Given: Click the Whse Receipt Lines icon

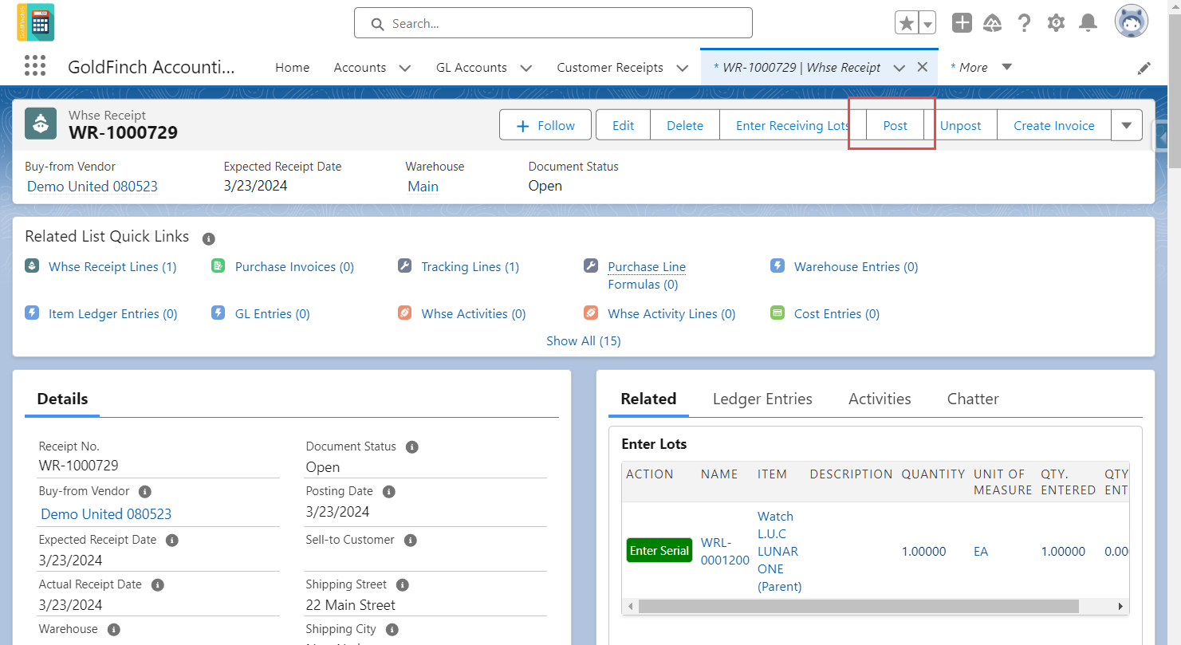Looking at the screenshot, I should (32, 266).
